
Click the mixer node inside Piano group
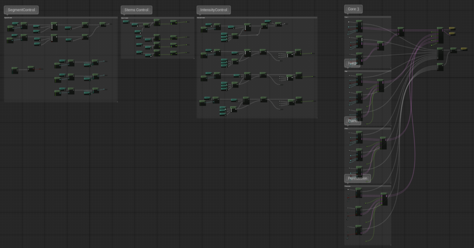click(x=383, y=143)
